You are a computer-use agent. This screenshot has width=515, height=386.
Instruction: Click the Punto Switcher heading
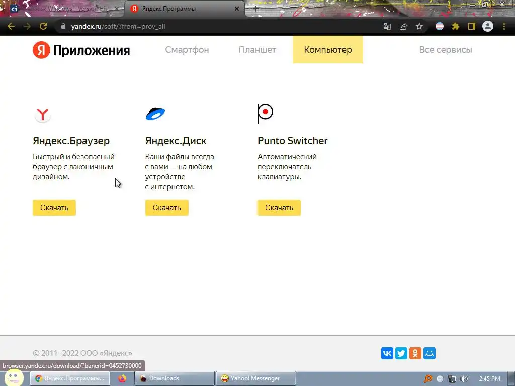click(292, 141)
